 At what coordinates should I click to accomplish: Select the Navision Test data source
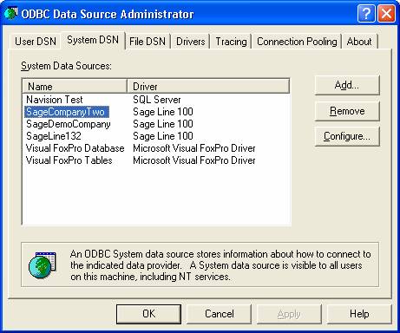coord(55,100)
